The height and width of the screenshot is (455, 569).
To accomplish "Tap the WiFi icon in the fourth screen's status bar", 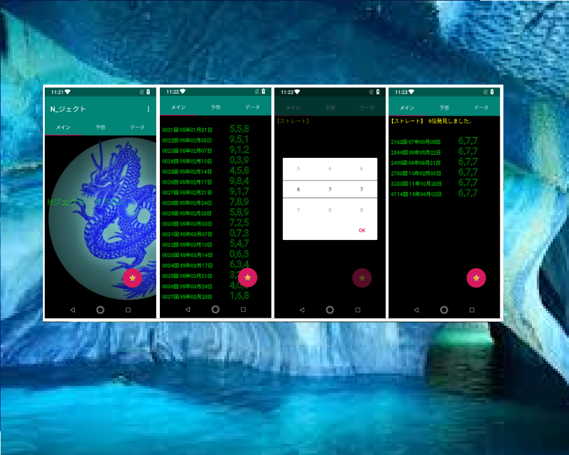I will pyautogui.click(x=411, y=92).
